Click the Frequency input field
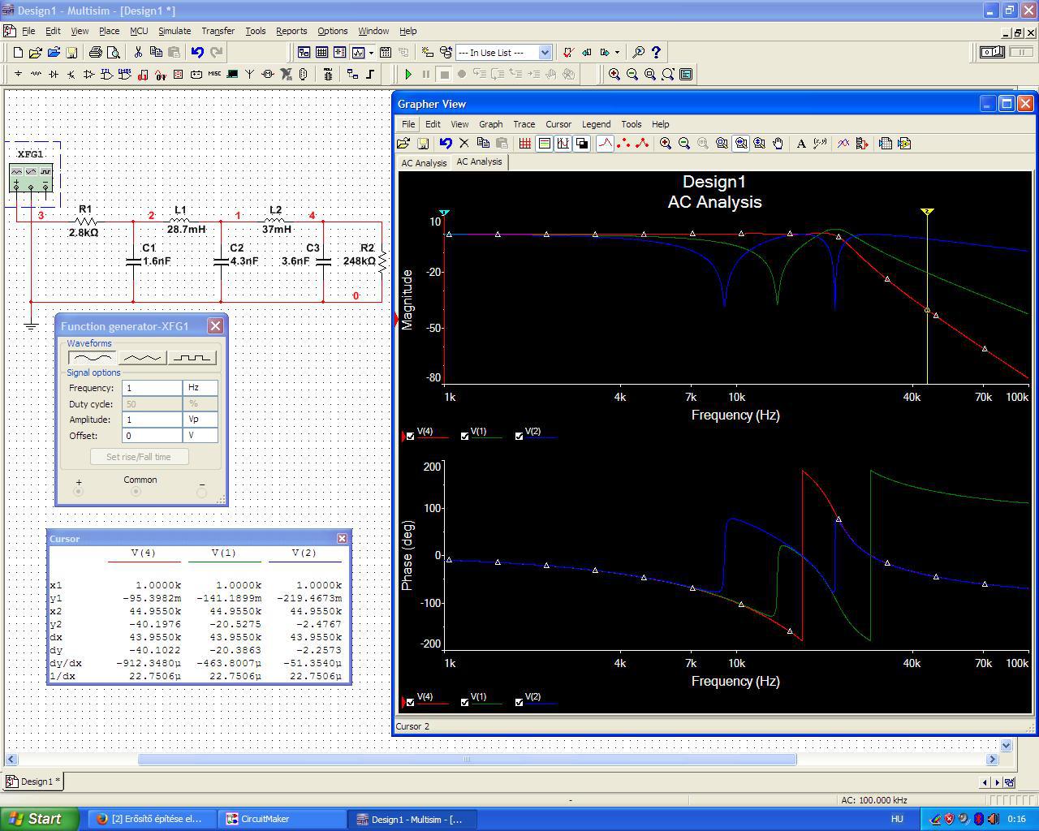Viewport: 1039px width, 831px height. click(152, 388)
